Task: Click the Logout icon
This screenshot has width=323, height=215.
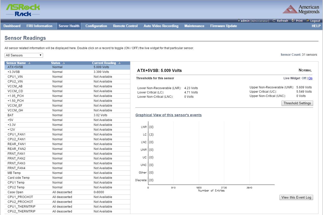Action: click(x=308, y=21)
